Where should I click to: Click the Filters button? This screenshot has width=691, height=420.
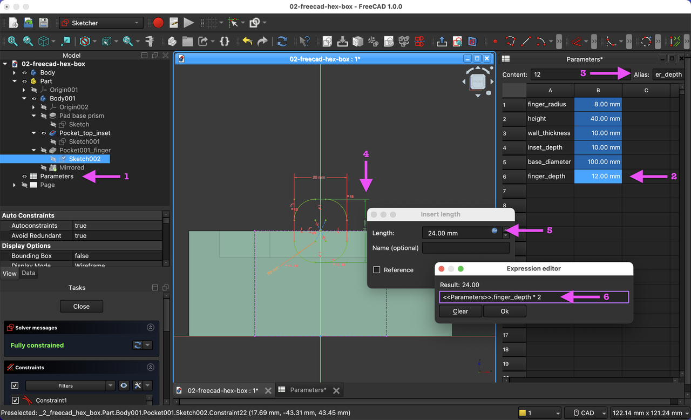point(65,385)
